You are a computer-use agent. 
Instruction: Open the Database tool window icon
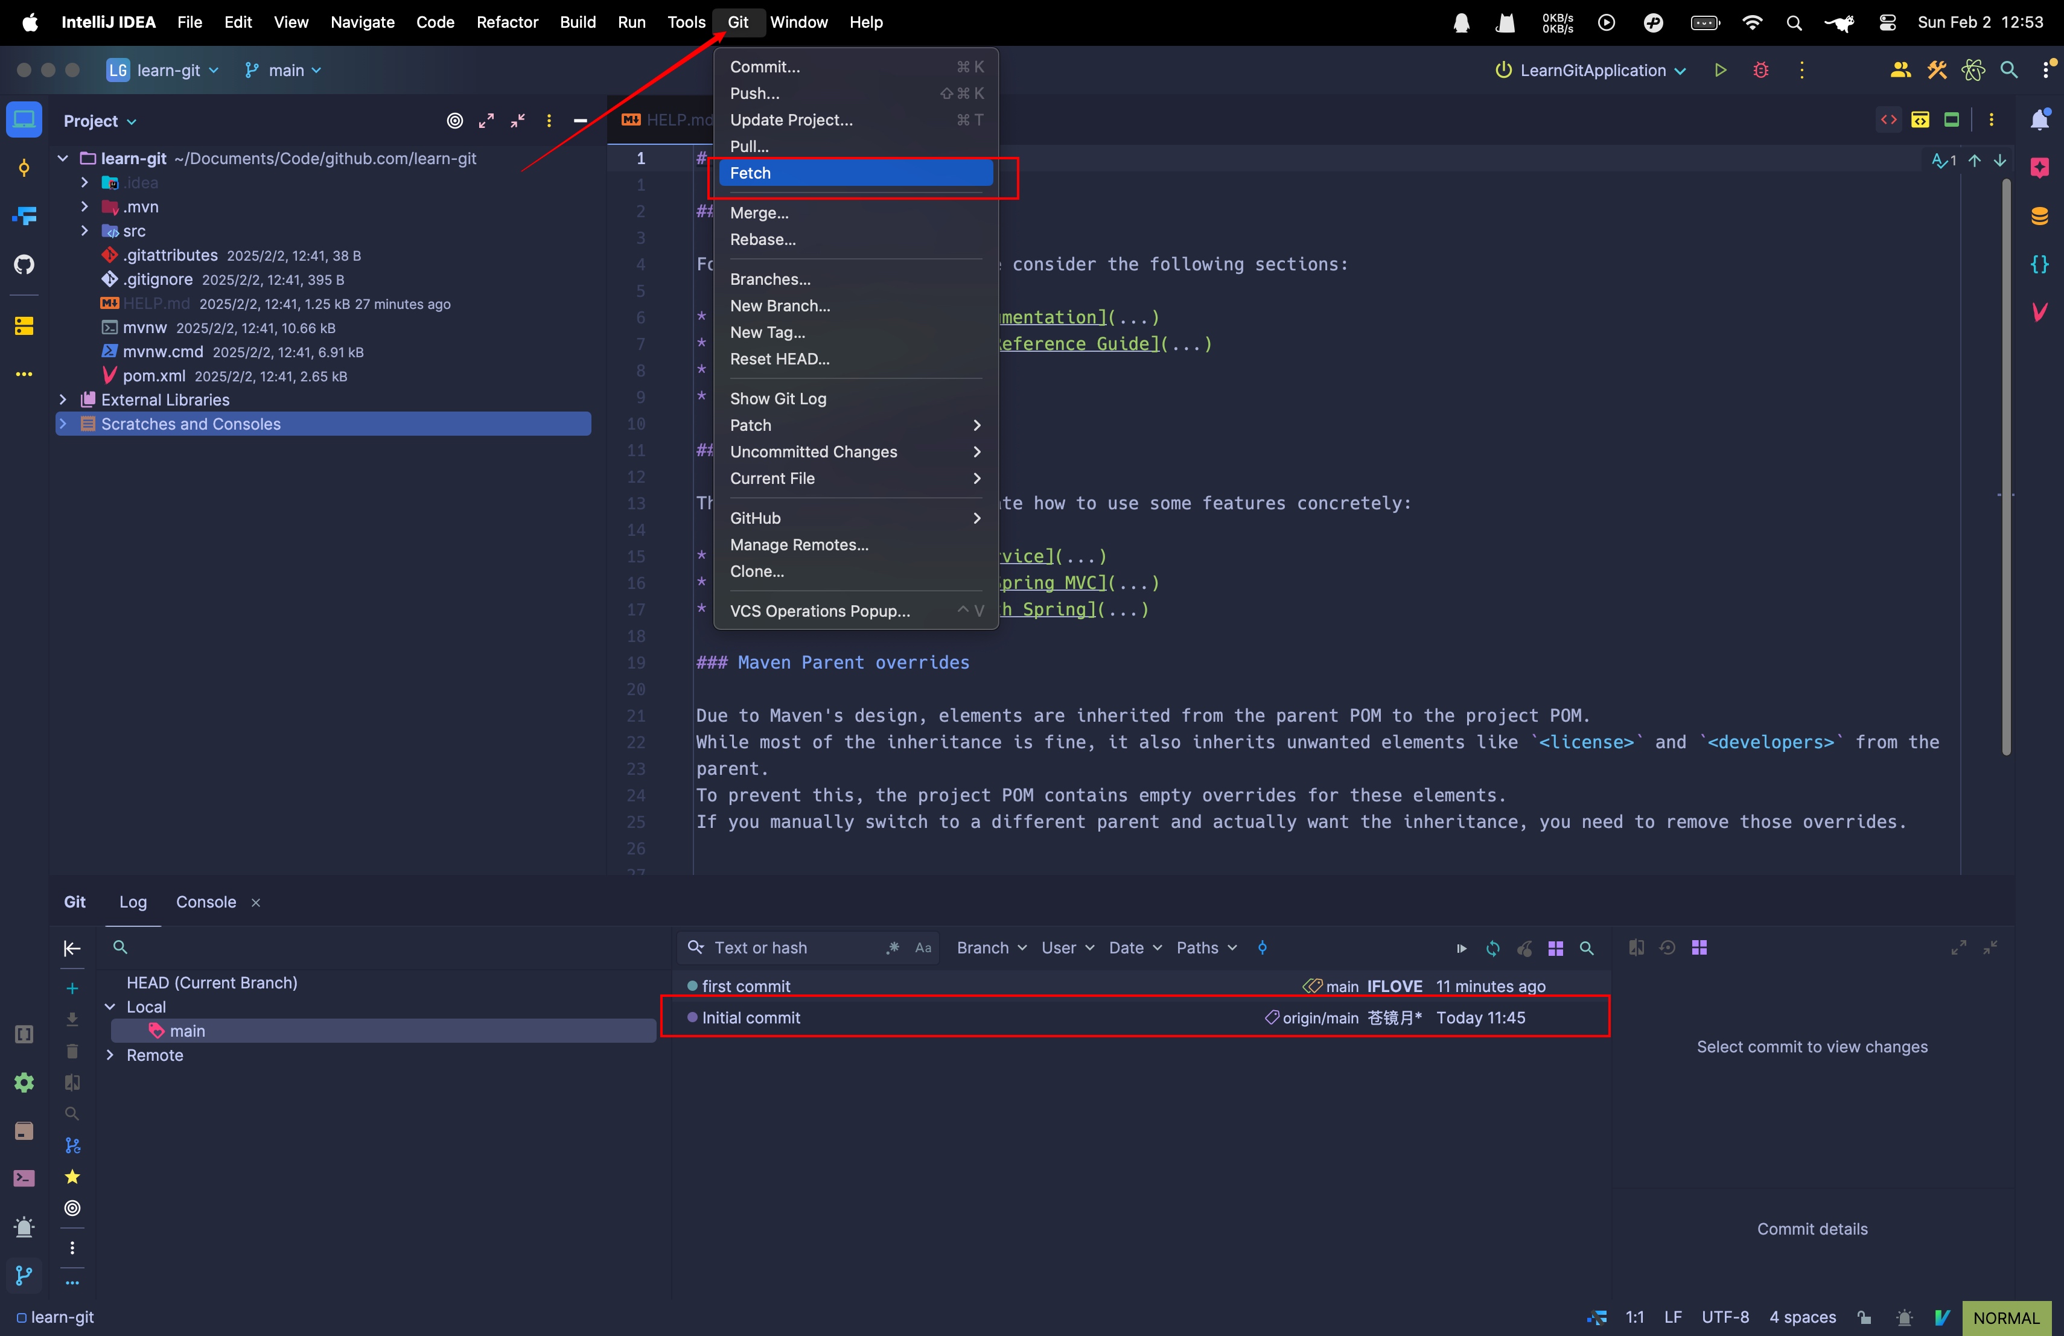pyautogui.click(x=2040, y=216)
